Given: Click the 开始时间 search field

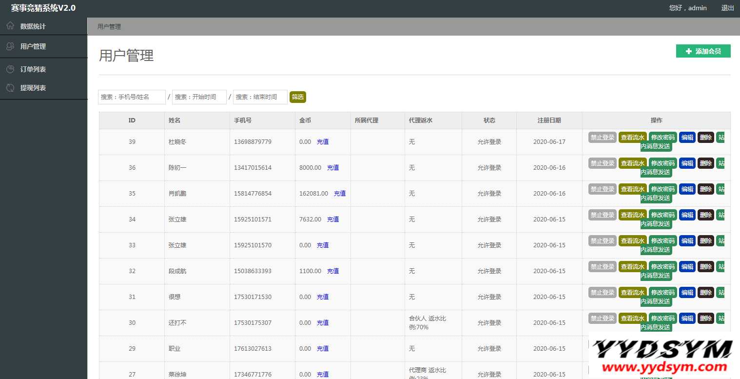Looking at the screenshot, I should tap(199, 97).
